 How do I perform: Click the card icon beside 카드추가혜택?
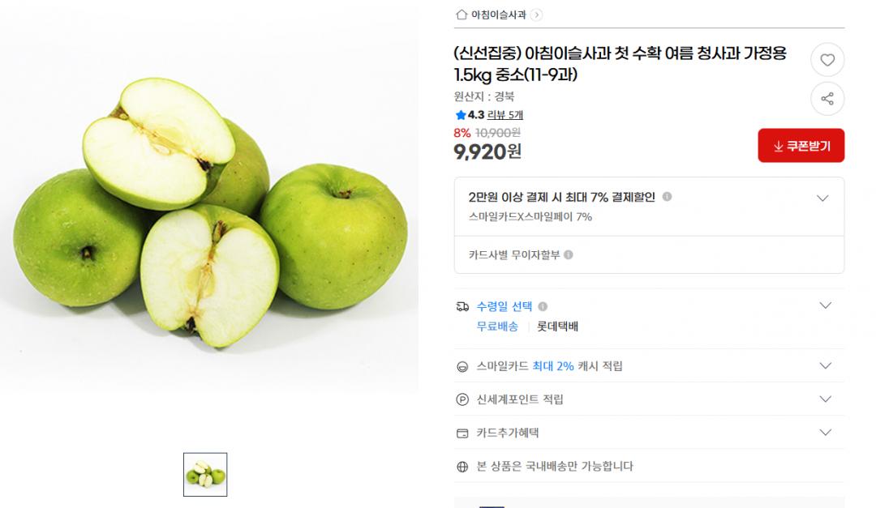click(x=462, y=433)
